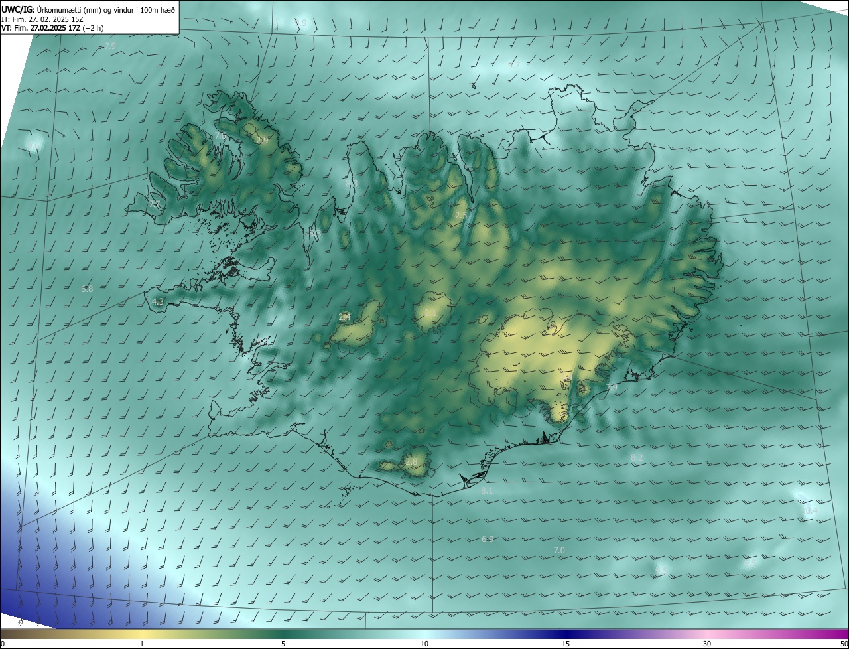This screenshot has width=849, height=649.
Task: Click the 1 tick on the color scale
Action: pos(142,644)
